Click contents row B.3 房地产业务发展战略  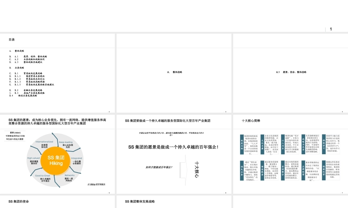tap(27, 93)
